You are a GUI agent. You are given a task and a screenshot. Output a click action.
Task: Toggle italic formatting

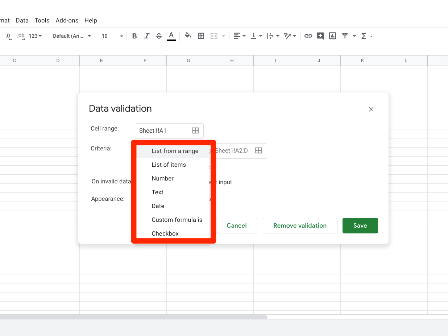point(147,36)
